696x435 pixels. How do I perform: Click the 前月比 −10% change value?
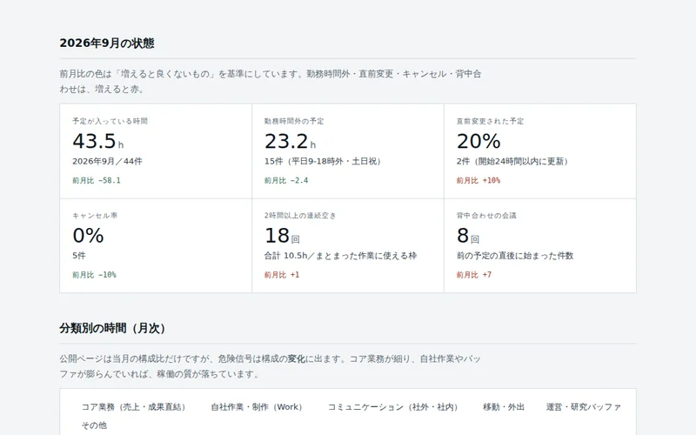coord(94,275)
